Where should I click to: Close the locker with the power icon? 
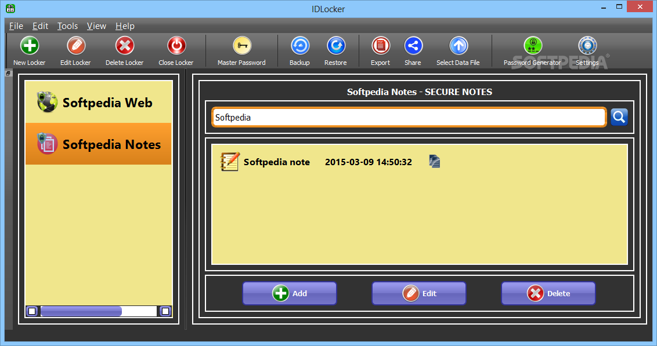click(176, 46)
